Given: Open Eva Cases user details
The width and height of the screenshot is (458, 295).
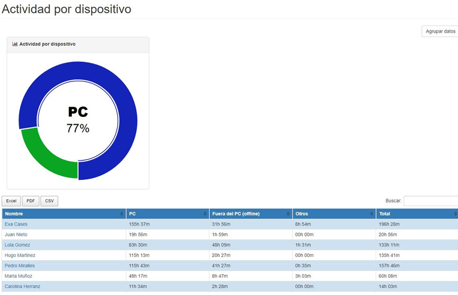Looking at the screenshot, I should click(x=16, y=224).
